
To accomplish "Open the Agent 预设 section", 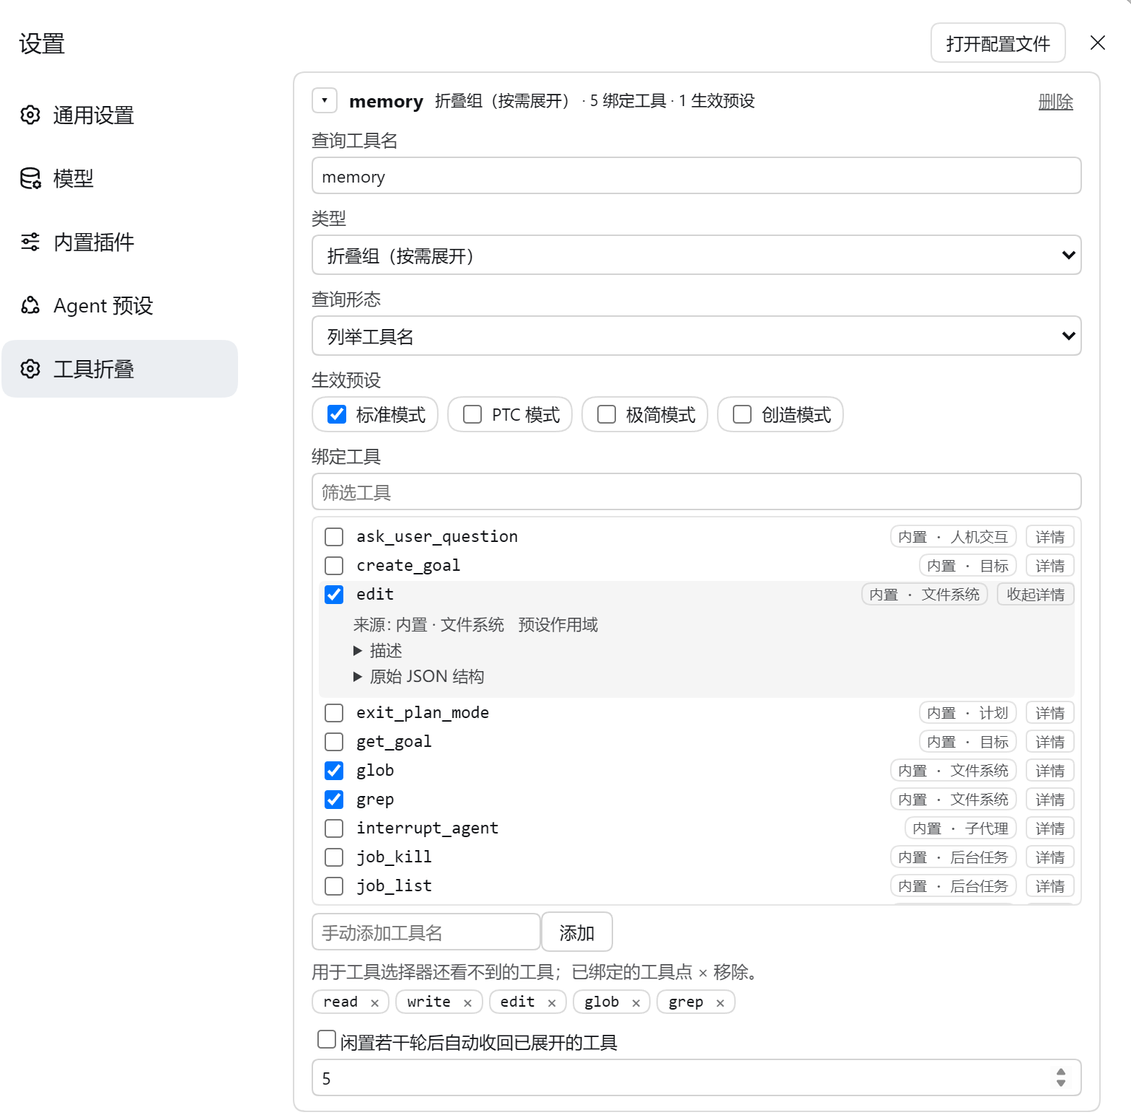I will [120, 305].
